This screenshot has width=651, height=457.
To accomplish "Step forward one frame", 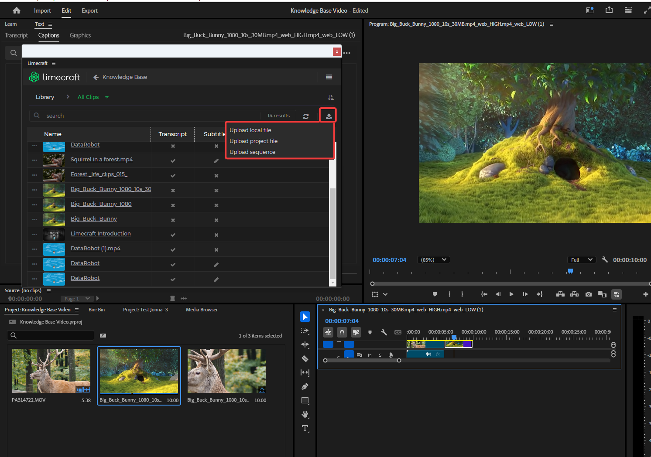I will point(525,294).
